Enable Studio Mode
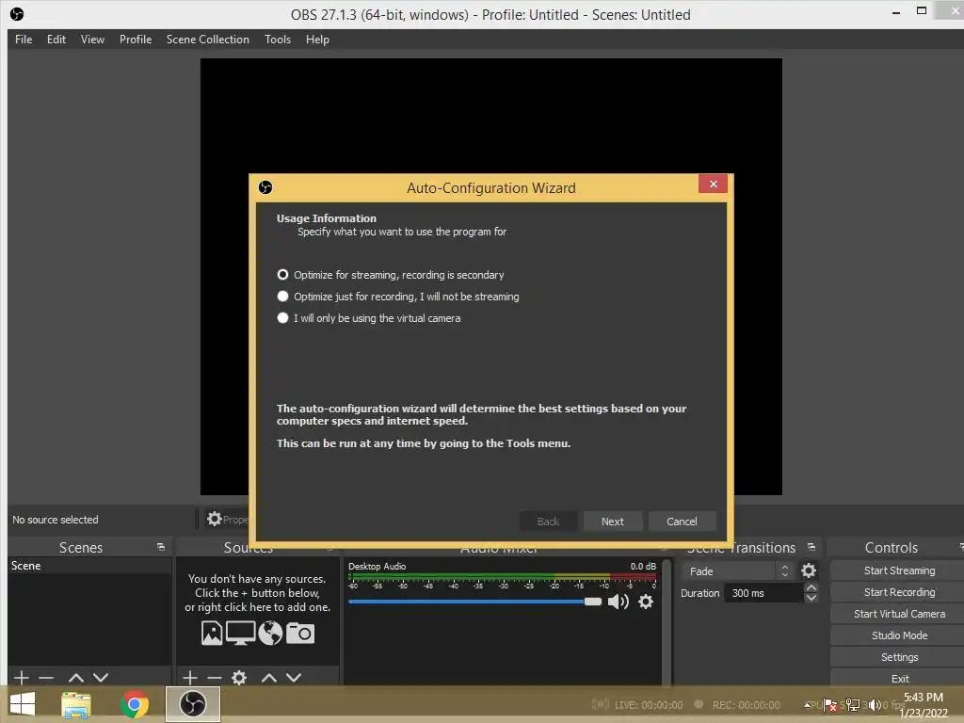 899,635
